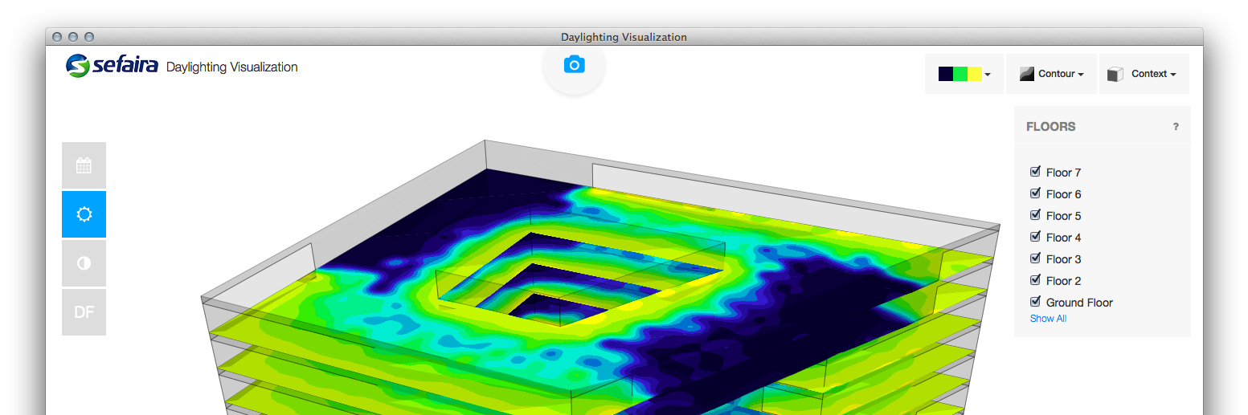The image size is (1248, 415).
Task: Uncheck the Floor 7 checkbox
Action: 1035,172
